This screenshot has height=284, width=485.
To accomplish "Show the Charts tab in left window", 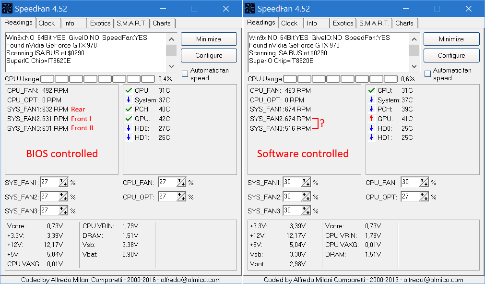I will point(162,23).
